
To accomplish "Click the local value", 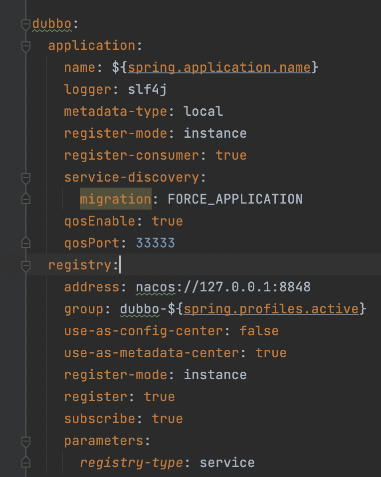I will [203, 111].
